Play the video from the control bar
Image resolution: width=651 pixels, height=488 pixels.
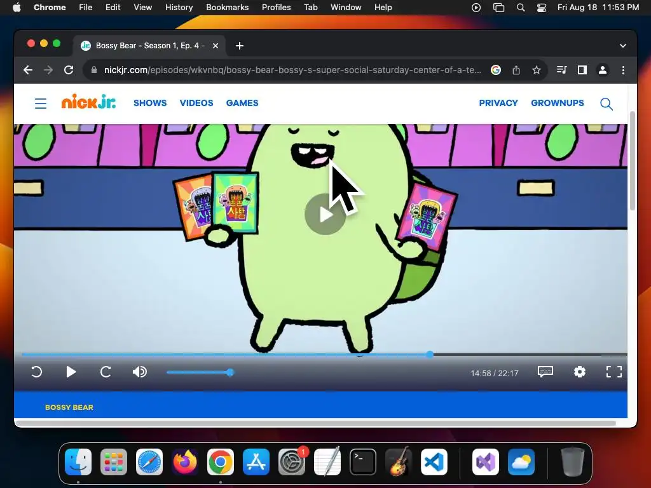pos(71,372)
